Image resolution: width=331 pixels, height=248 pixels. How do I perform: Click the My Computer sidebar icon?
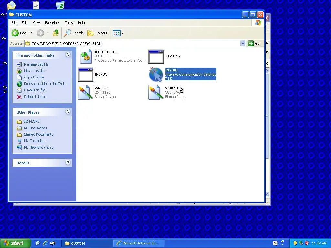[19, 141]
